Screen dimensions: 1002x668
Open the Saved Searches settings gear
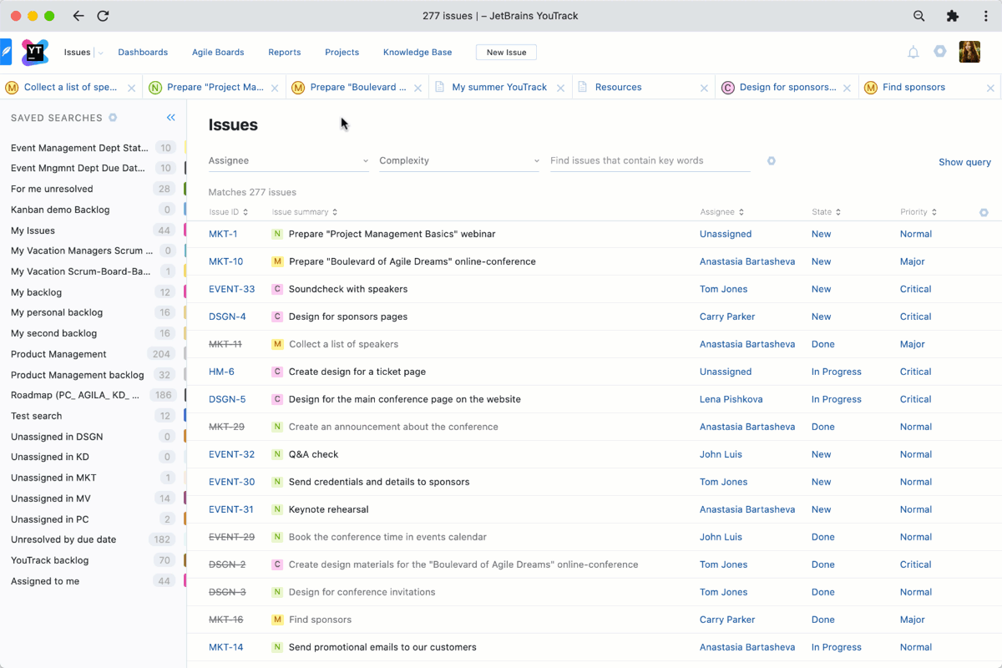[113, 118]
